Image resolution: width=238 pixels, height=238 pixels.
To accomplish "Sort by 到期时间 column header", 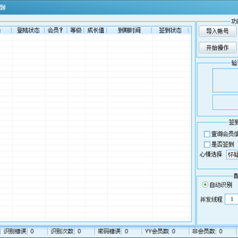I will click(x=130, y=30).
